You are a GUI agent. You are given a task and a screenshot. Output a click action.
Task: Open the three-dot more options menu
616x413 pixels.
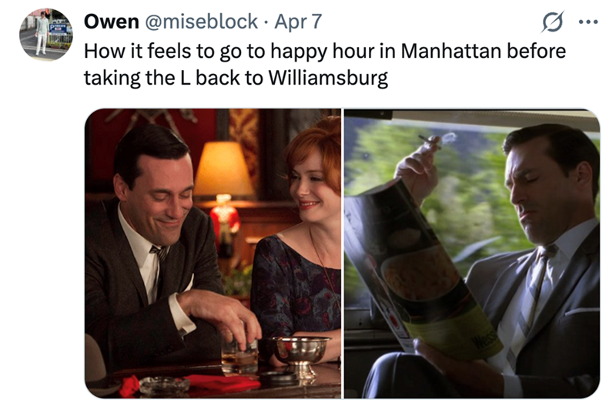click(x=588, y=22)
